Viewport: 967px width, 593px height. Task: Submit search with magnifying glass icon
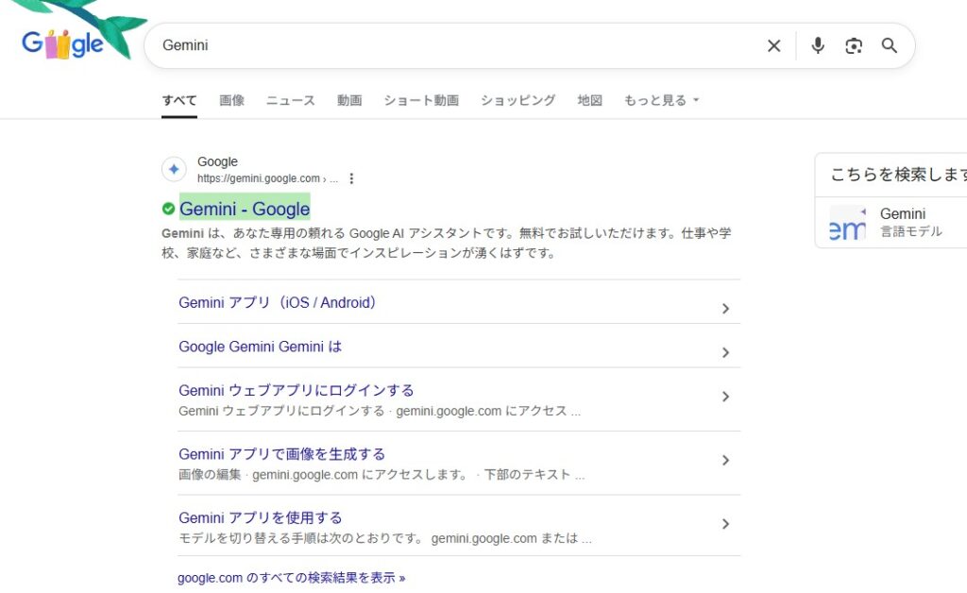(889, 45)
